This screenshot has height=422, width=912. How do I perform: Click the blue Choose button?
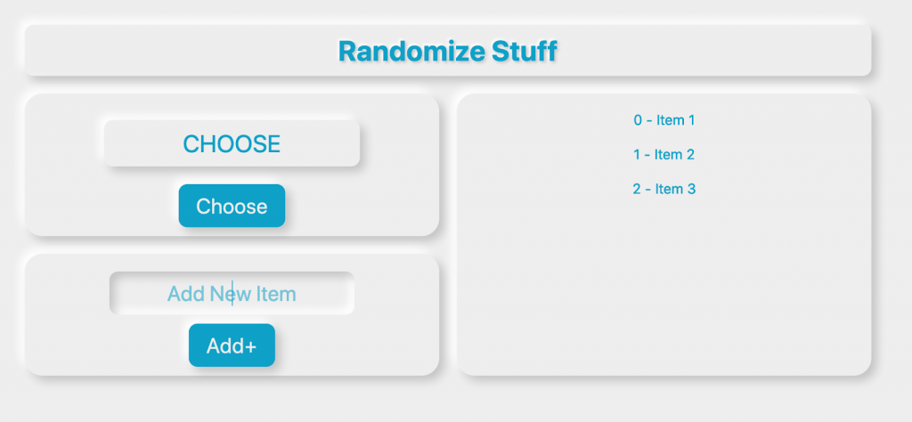[x=232, y=206]
